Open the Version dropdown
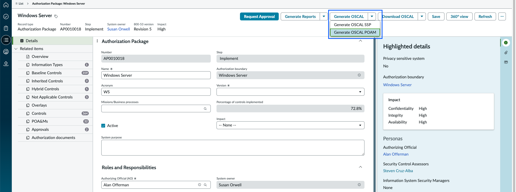516x192 pixels. pyautogui.click(x=290, y=92)
